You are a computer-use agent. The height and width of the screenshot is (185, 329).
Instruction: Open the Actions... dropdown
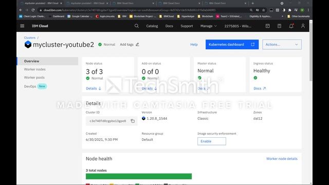point(282,45)
